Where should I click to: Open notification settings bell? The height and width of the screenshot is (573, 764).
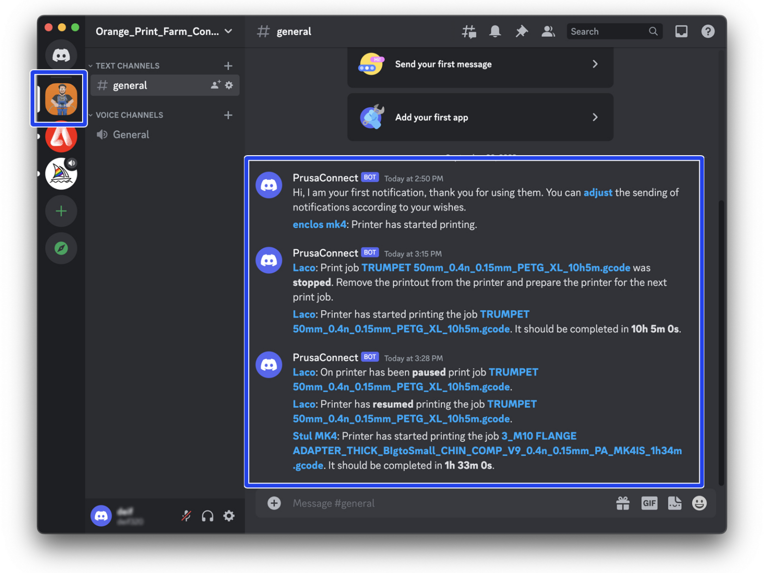pos(494,31)
